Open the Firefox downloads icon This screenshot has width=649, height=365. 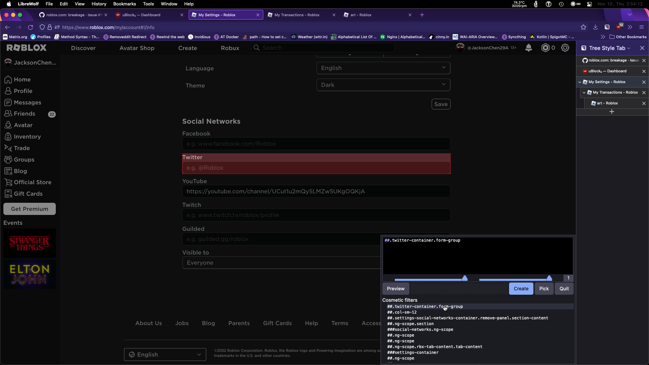coord(595,27)
